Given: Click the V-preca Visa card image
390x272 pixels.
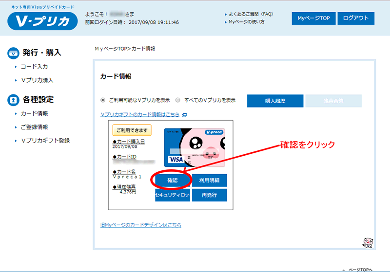Looking at the screenshot, I should (195, 147).
